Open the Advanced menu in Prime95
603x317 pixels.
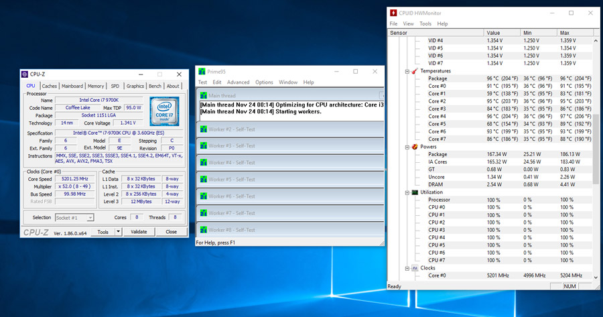(238, 82)
